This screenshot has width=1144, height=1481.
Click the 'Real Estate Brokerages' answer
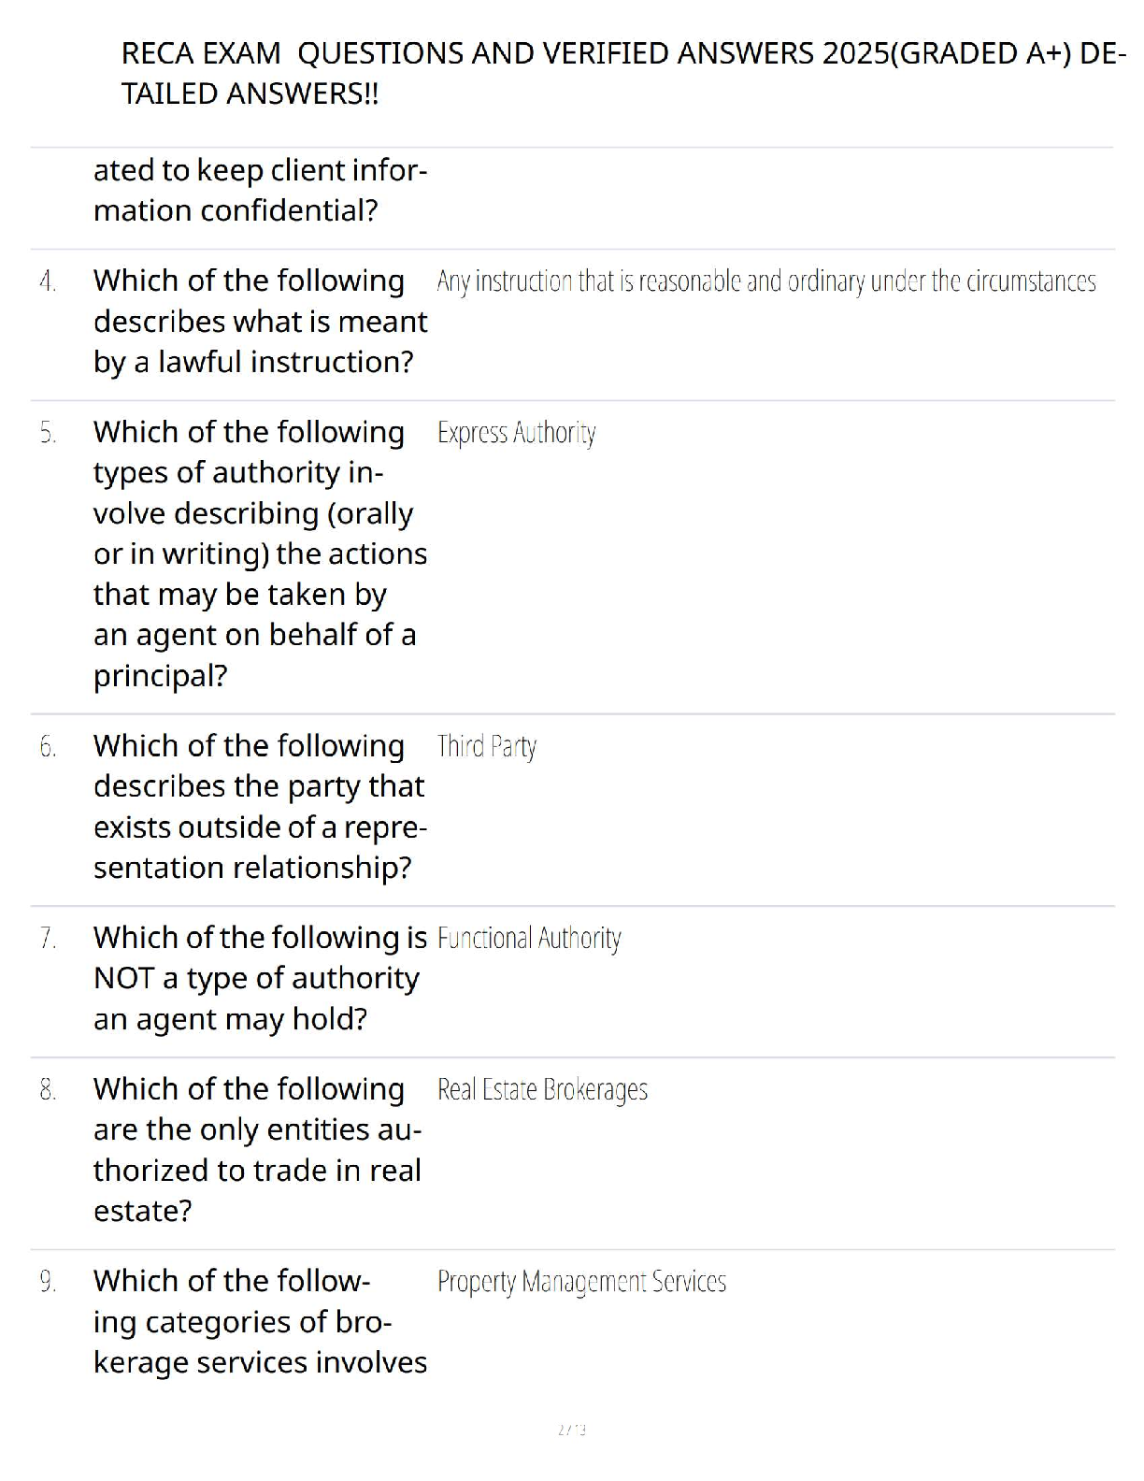tap(542, 1090)
